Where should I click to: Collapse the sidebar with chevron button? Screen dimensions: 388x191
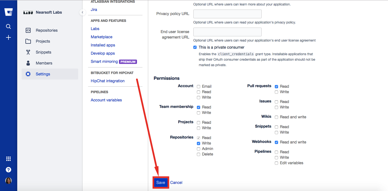82,12
